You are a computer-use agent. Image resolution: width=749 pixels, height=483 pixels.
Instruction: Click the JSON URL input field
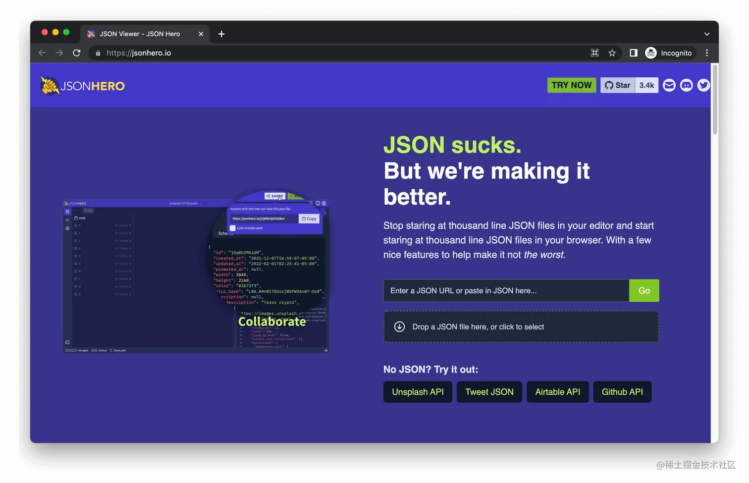pyautogui.click(x=505, y=290)
